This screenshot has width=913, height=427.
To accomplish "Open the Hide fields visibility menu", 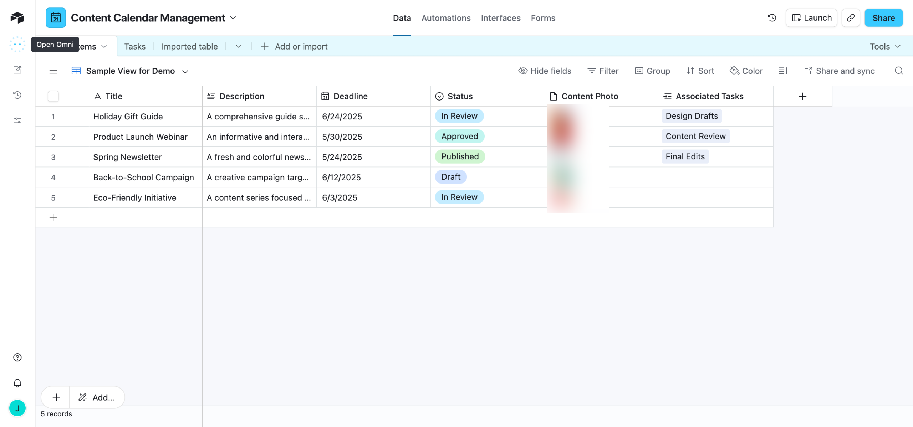I will pyautogui.click(x=545, y=71).
